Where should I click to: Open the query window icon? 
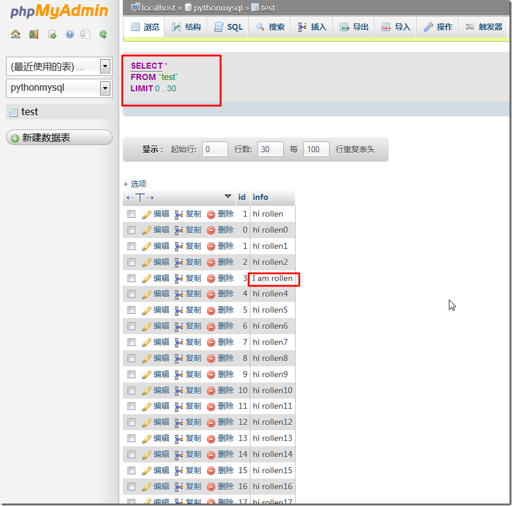point(52,34)
